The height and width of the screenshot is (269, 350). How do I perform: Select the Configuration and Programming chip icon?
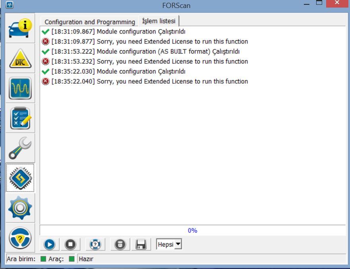pos(20,178)
